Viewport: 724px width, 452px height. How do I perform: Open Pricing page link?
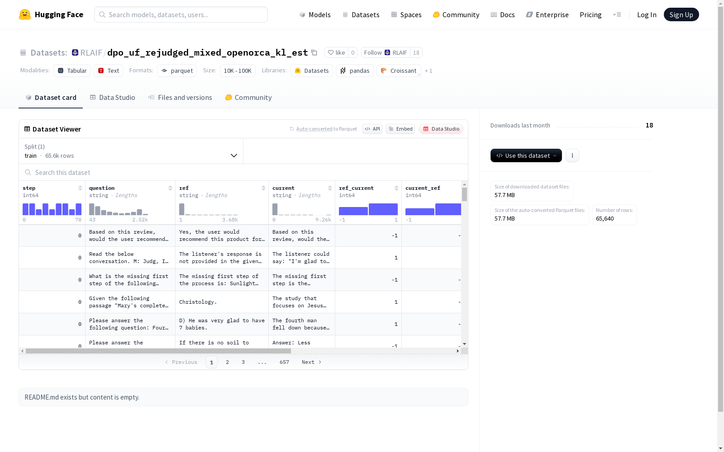click(x=591, y=14)
